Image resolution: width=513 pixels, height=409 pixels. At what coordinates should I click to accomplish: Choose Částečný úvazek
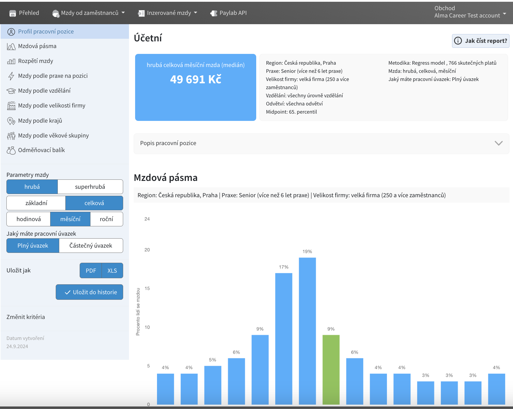[x=91, y=246]
